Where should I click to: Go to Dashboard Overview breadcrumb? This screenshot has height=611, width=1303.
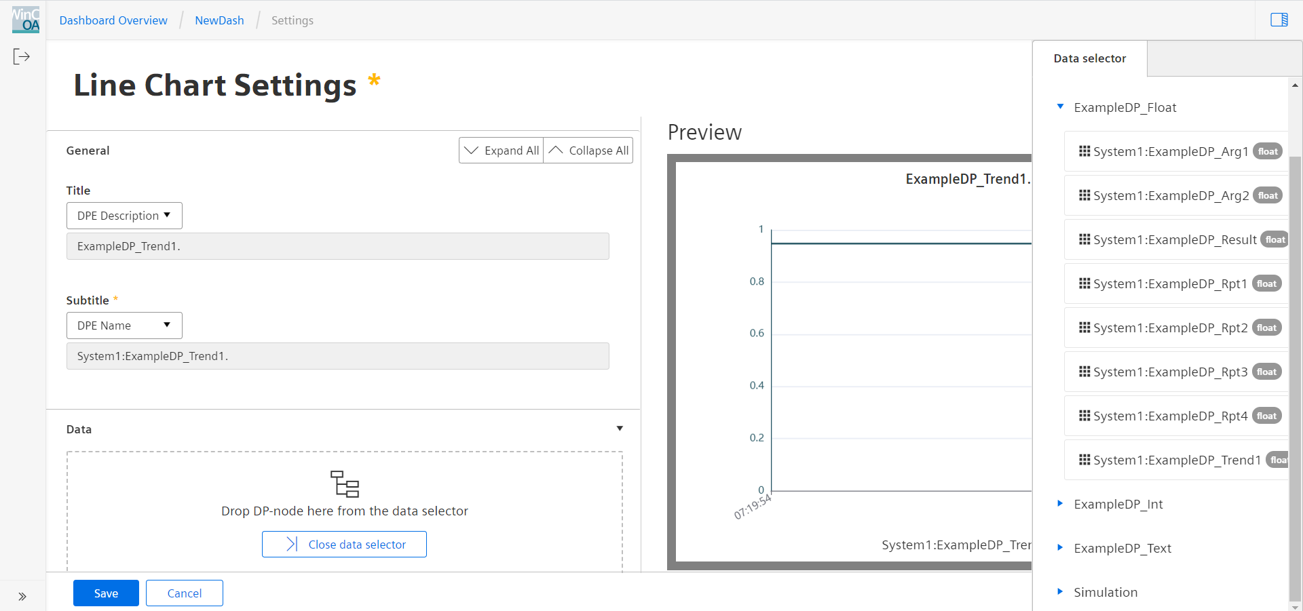113,20
